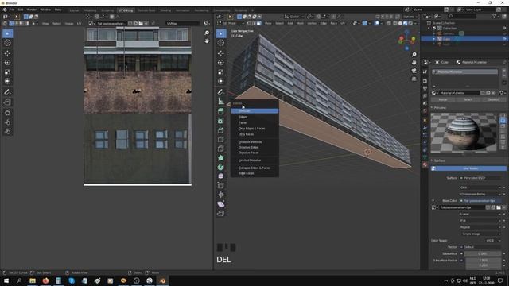Select the Bevel tool
Image resolution: width=509 pixels, height=286 pixels.
point(221,130)
